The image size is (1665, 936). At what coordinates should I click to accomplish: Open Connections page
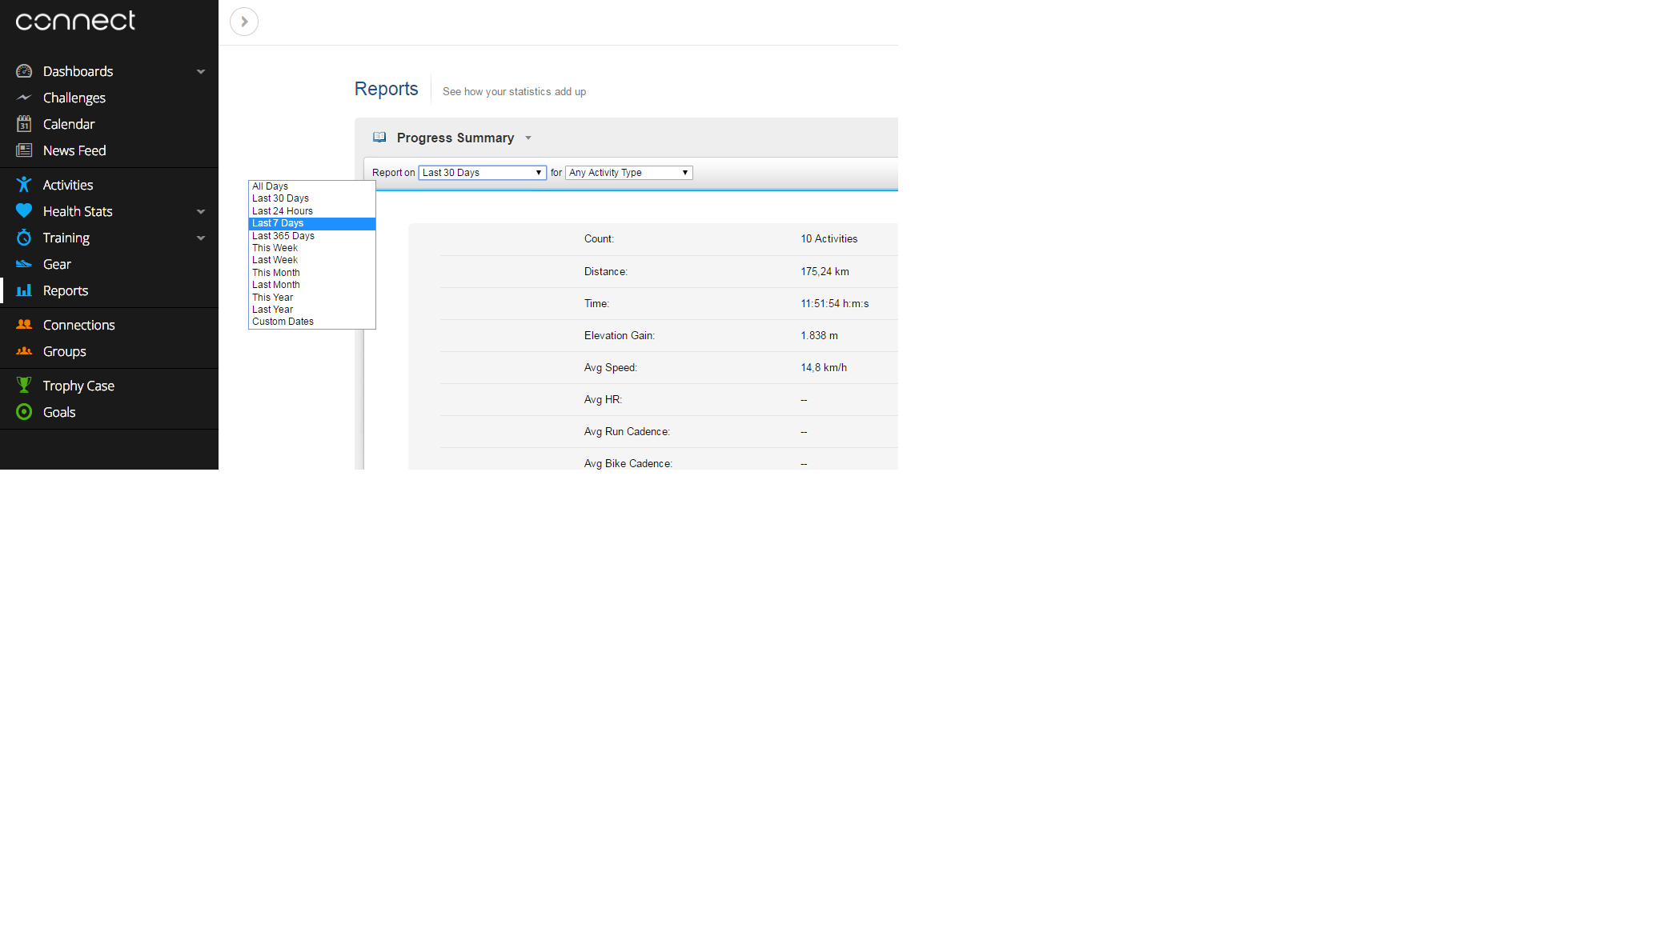click(x=79, y=325)
